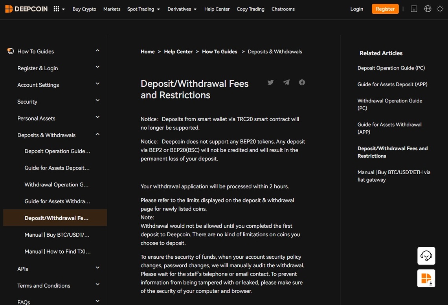Expand the Terms and Conditions section
The width and height of the screenshot is (448, 305).
(x=97, y=285)
